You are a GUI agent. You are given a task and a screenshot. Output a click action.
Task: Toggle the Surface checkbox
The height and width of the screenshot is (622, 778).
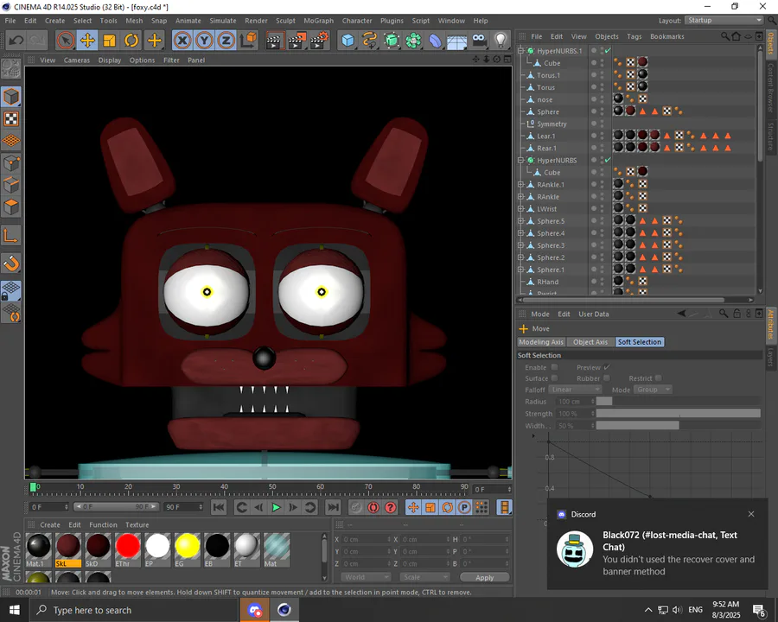click(x=554, y=378)
